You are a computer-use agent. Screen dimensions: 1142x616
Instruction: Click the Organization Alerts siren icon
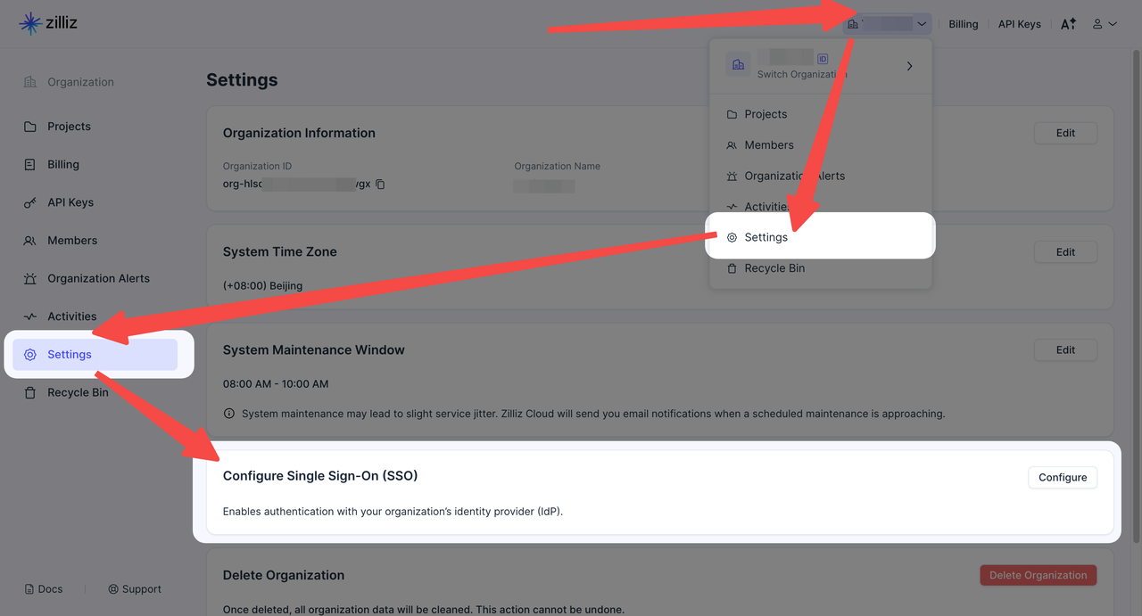click(x=30, y=279)
